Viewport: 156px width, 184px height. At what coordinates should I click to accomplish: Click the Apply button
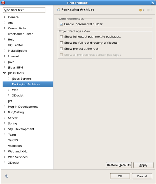point(143,165)
